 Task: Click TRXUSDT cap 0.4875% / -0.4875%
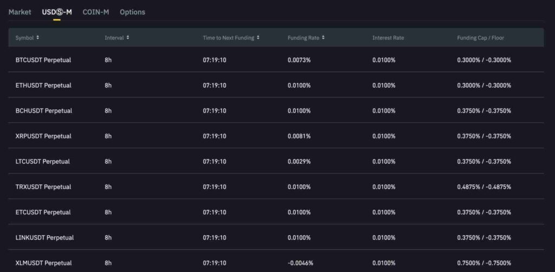(x=484, y=187)
